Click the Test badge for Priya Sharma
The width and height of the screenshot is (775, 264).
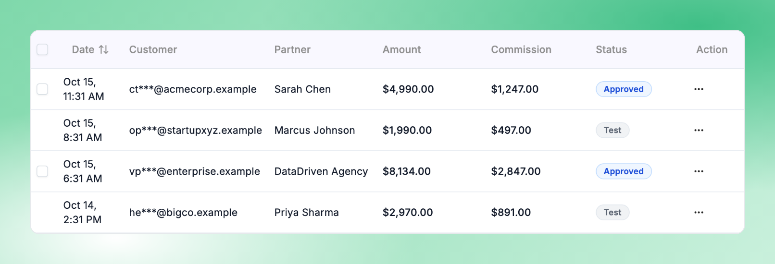pos(612,213)
